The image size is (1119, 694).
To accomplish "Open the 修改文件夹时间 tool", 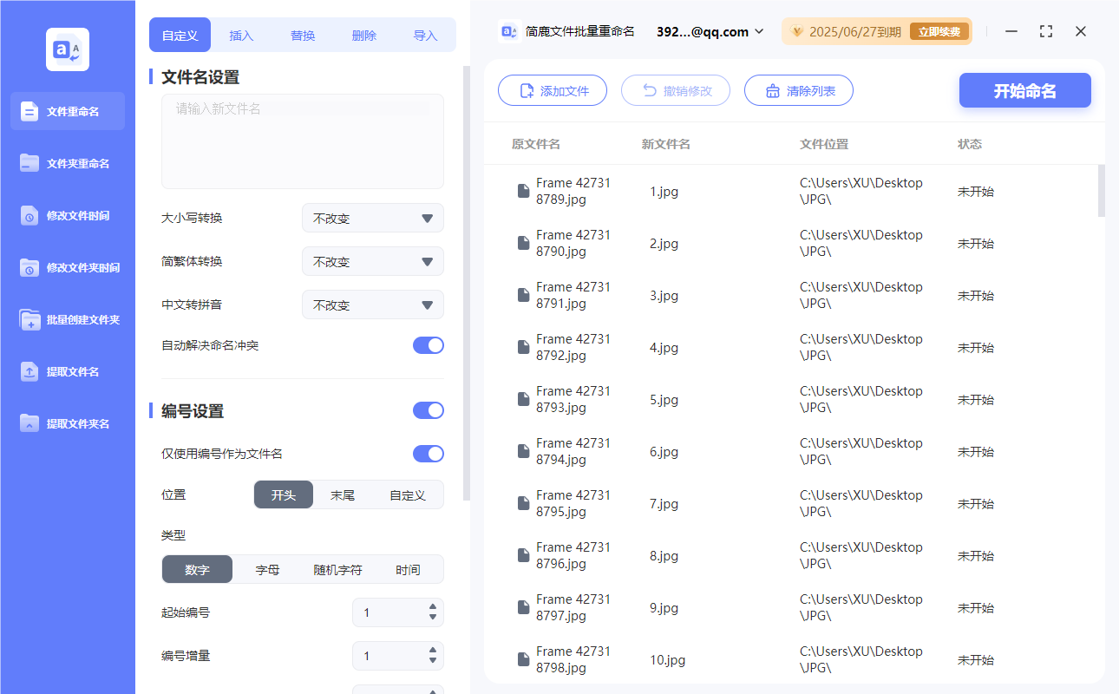I will click(x=67, y=267).
